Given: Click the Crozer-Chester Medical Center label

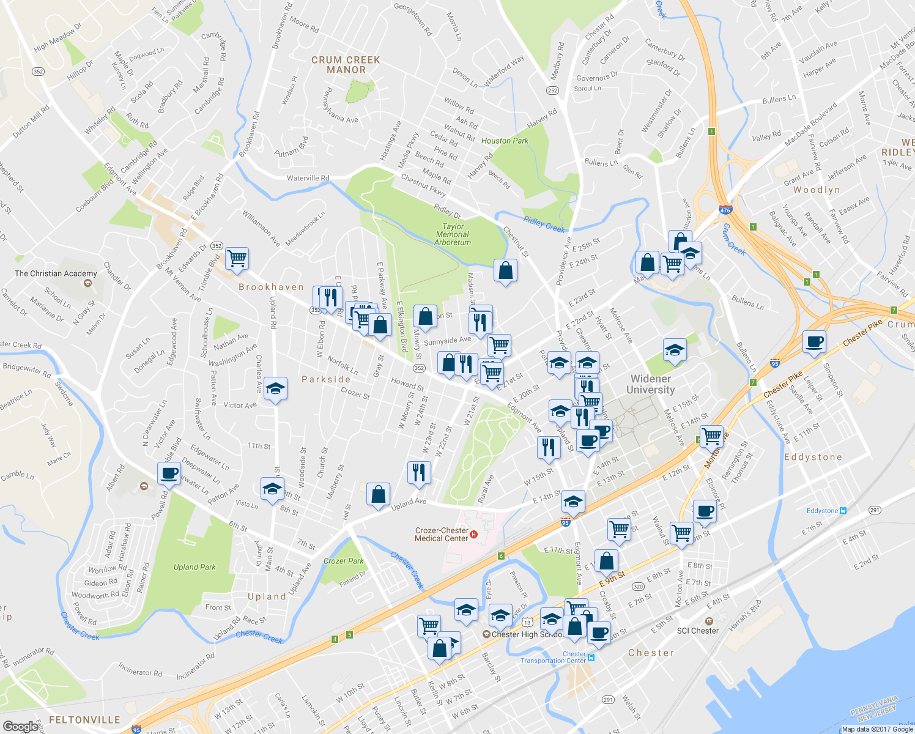Looking at the screenshot, I should point(442,535).
